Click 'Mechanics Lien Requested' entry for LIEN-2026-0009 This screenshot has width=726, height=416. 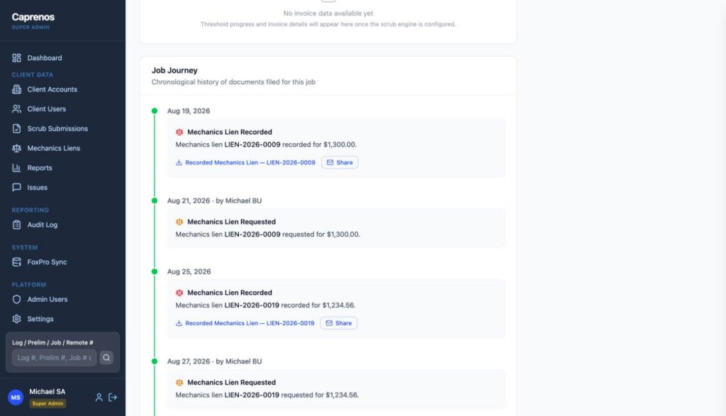(x=336, y=228)
